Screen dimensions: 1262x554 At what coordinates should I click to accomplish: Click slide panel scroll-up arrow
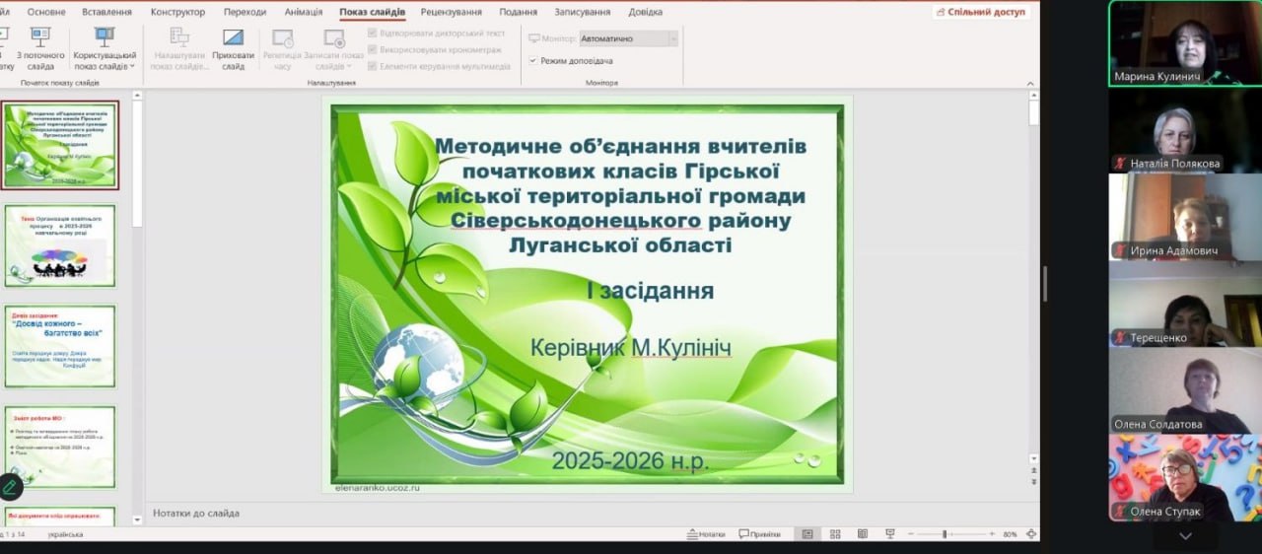pyautogui.click(x=136, y=95)
